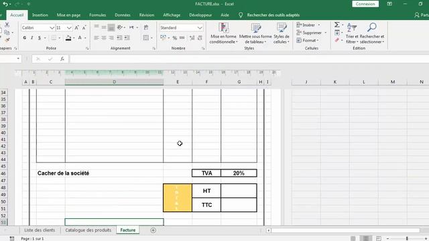This screenshot has height=241, width=429.
Task: Open the Calibri font name dropdown
Action: tap(52, 28)
